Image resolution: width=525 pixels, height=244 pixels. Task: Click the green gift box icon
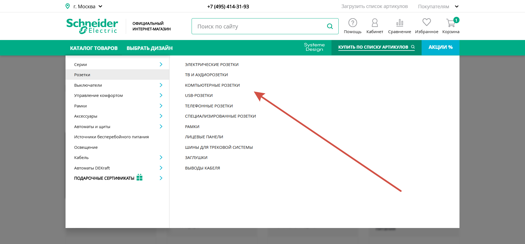point(140,177)
